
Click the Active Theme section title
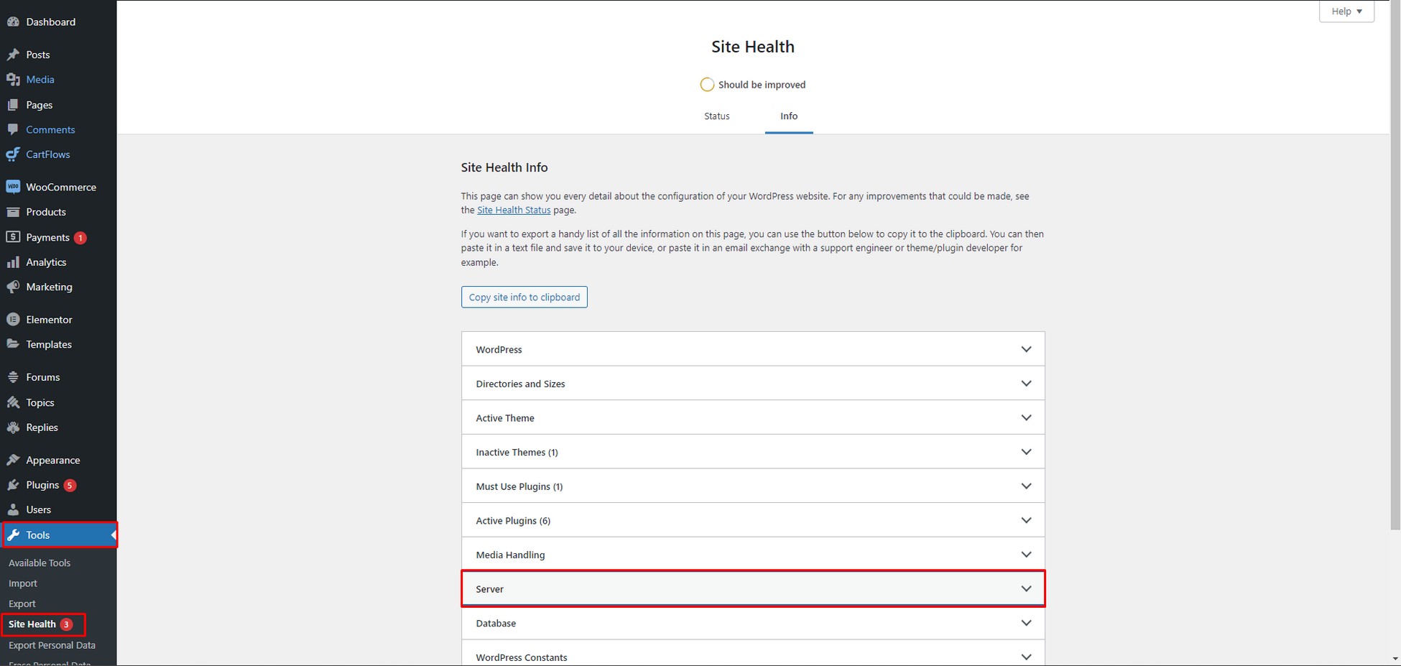pos(505,418)
